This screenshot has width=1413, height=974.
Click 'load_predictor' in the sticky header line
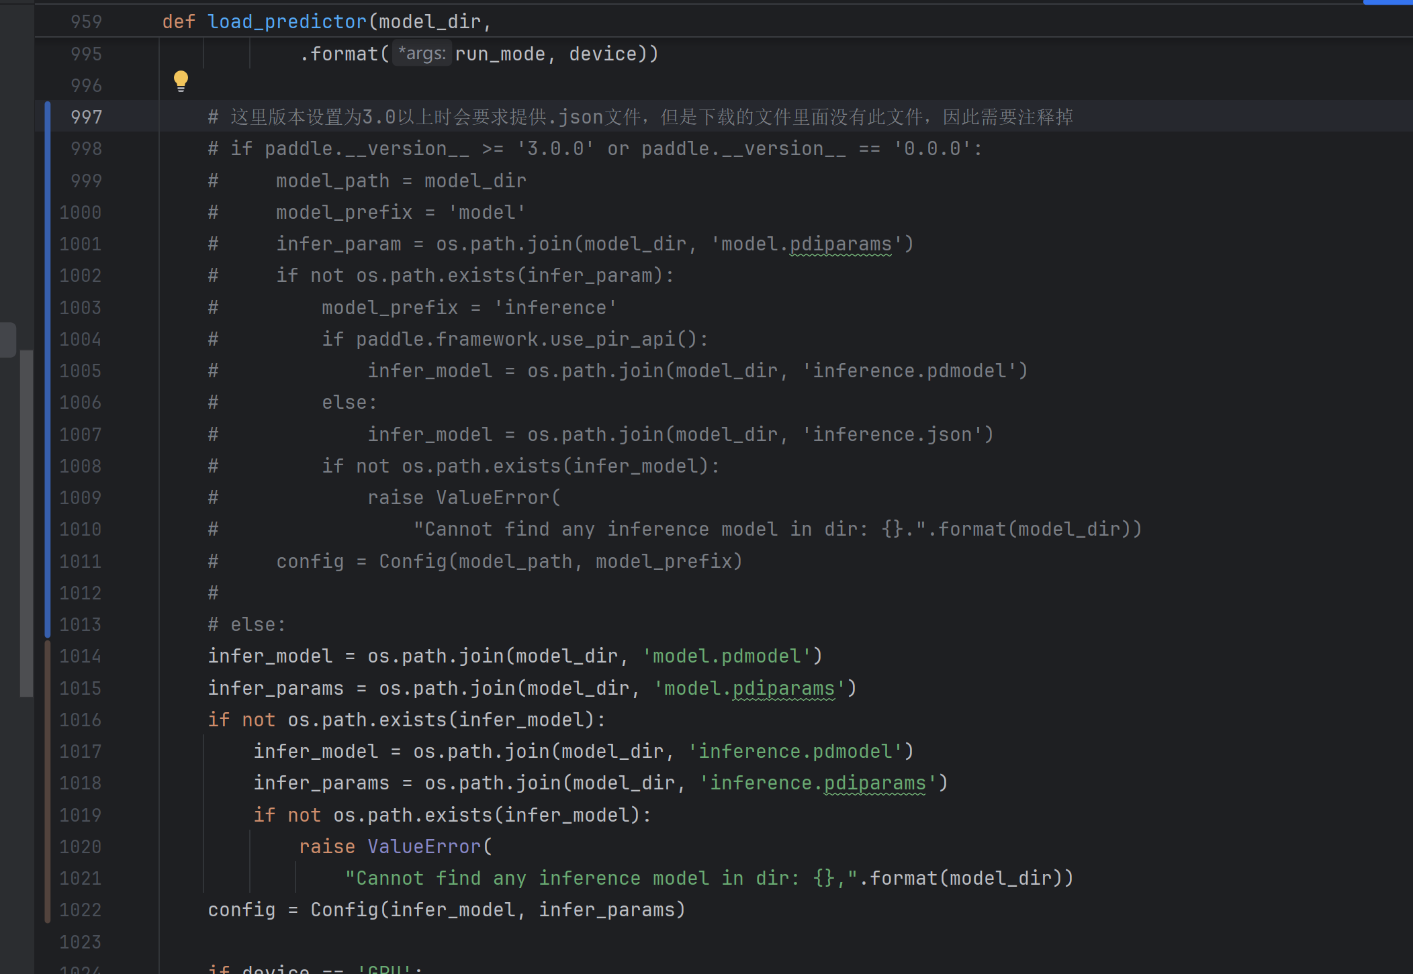(288, 21)
